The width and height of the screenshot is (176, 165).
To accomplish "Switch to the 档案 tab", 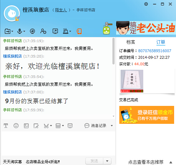I will [131, 42].
